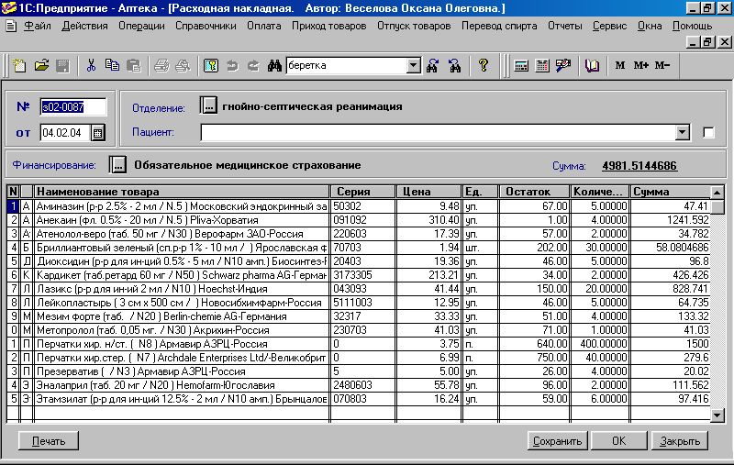Open the Финансирование selection ellipsis button
Viewport: 734px width, 465px height.
coord(118,165)
